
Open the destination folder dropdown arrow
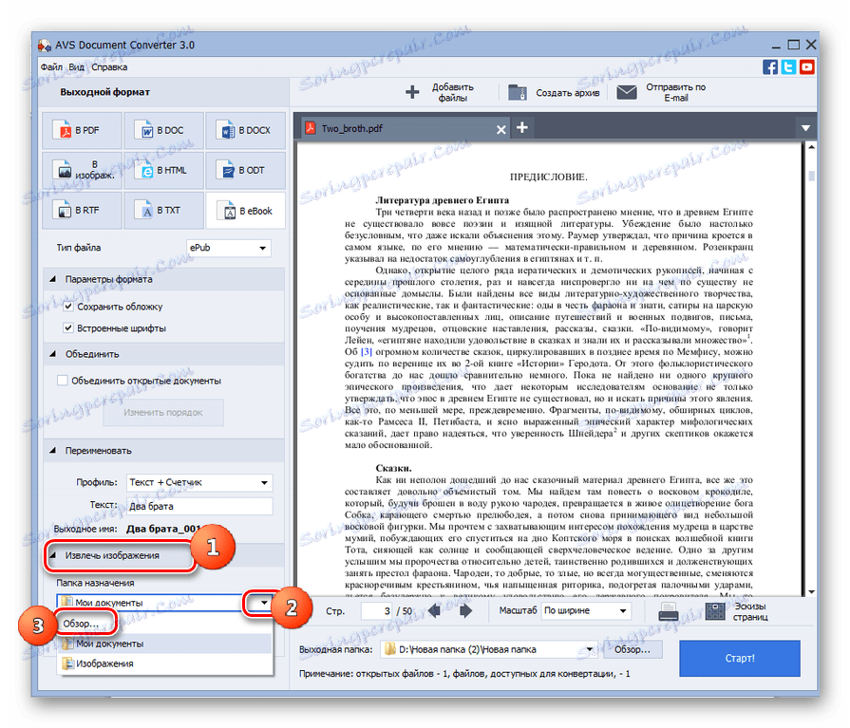[264, 603]
